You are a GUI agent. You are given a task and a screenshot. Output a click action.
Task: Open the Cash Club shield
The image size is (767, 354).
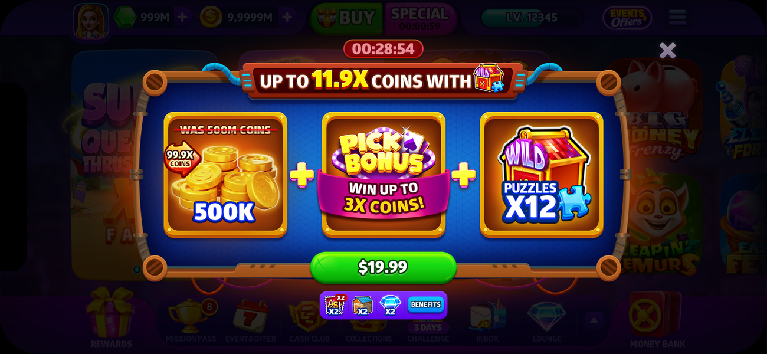(x=307, y=322)
